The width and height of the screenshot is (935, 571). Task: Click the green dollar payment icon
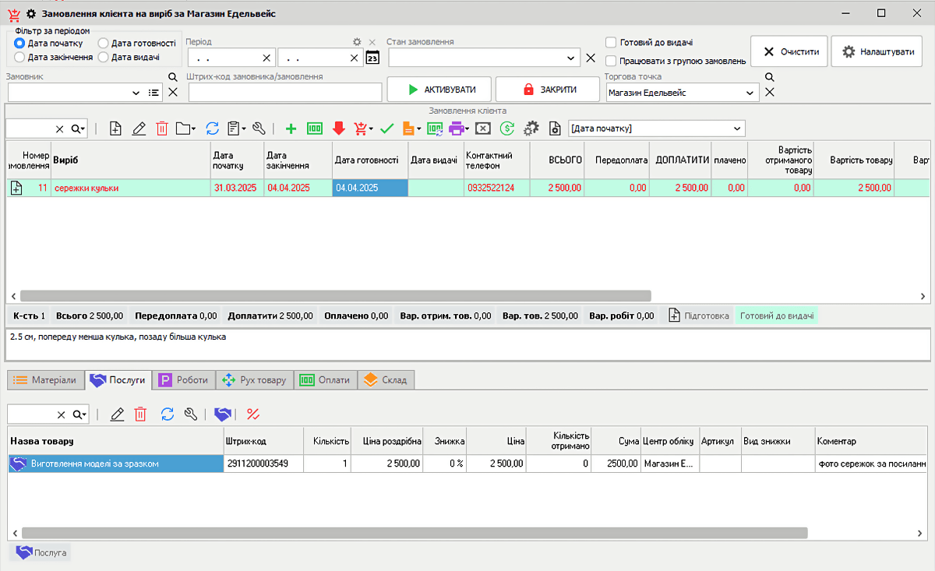(506, 129)
